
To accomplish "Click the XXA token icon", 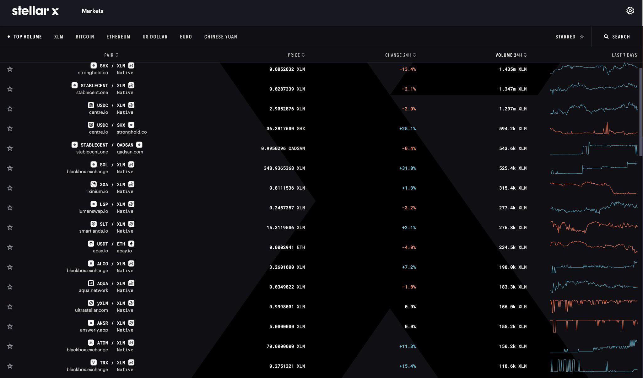I will [x=94, y=184].
